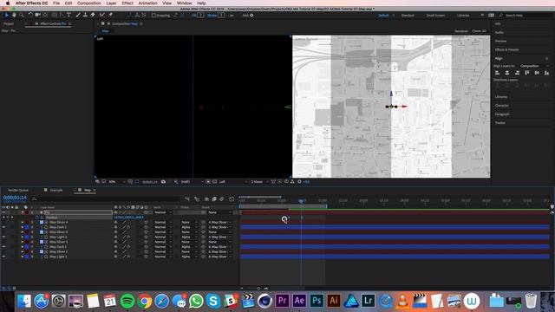Open the viewer resolution Half dropdown
Viewport: 555px width, 312px height.
(x=192, y=182)
